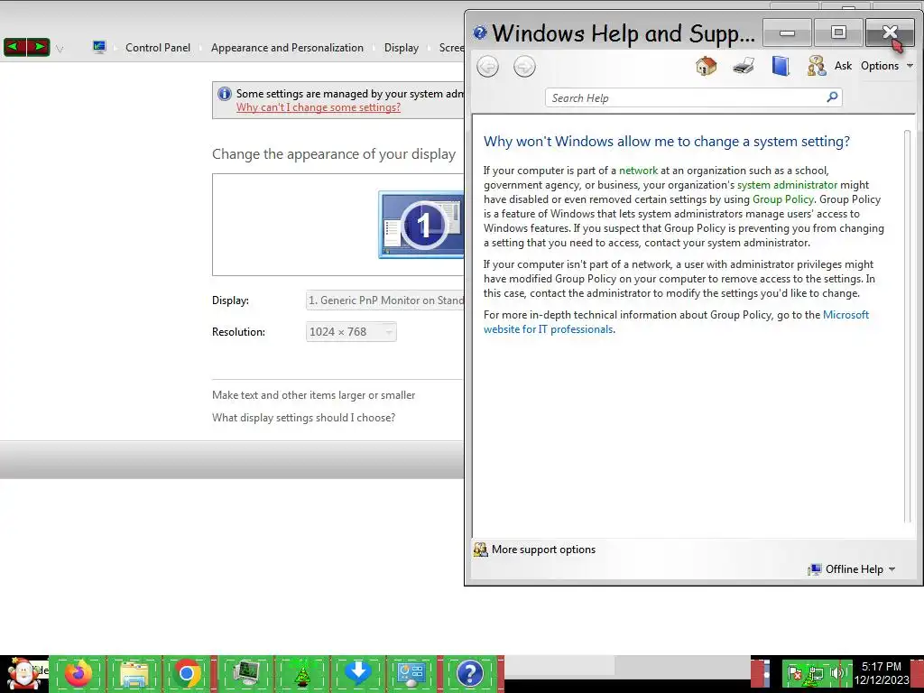Click the help topic heading about system setting

(x=667, y=142)
